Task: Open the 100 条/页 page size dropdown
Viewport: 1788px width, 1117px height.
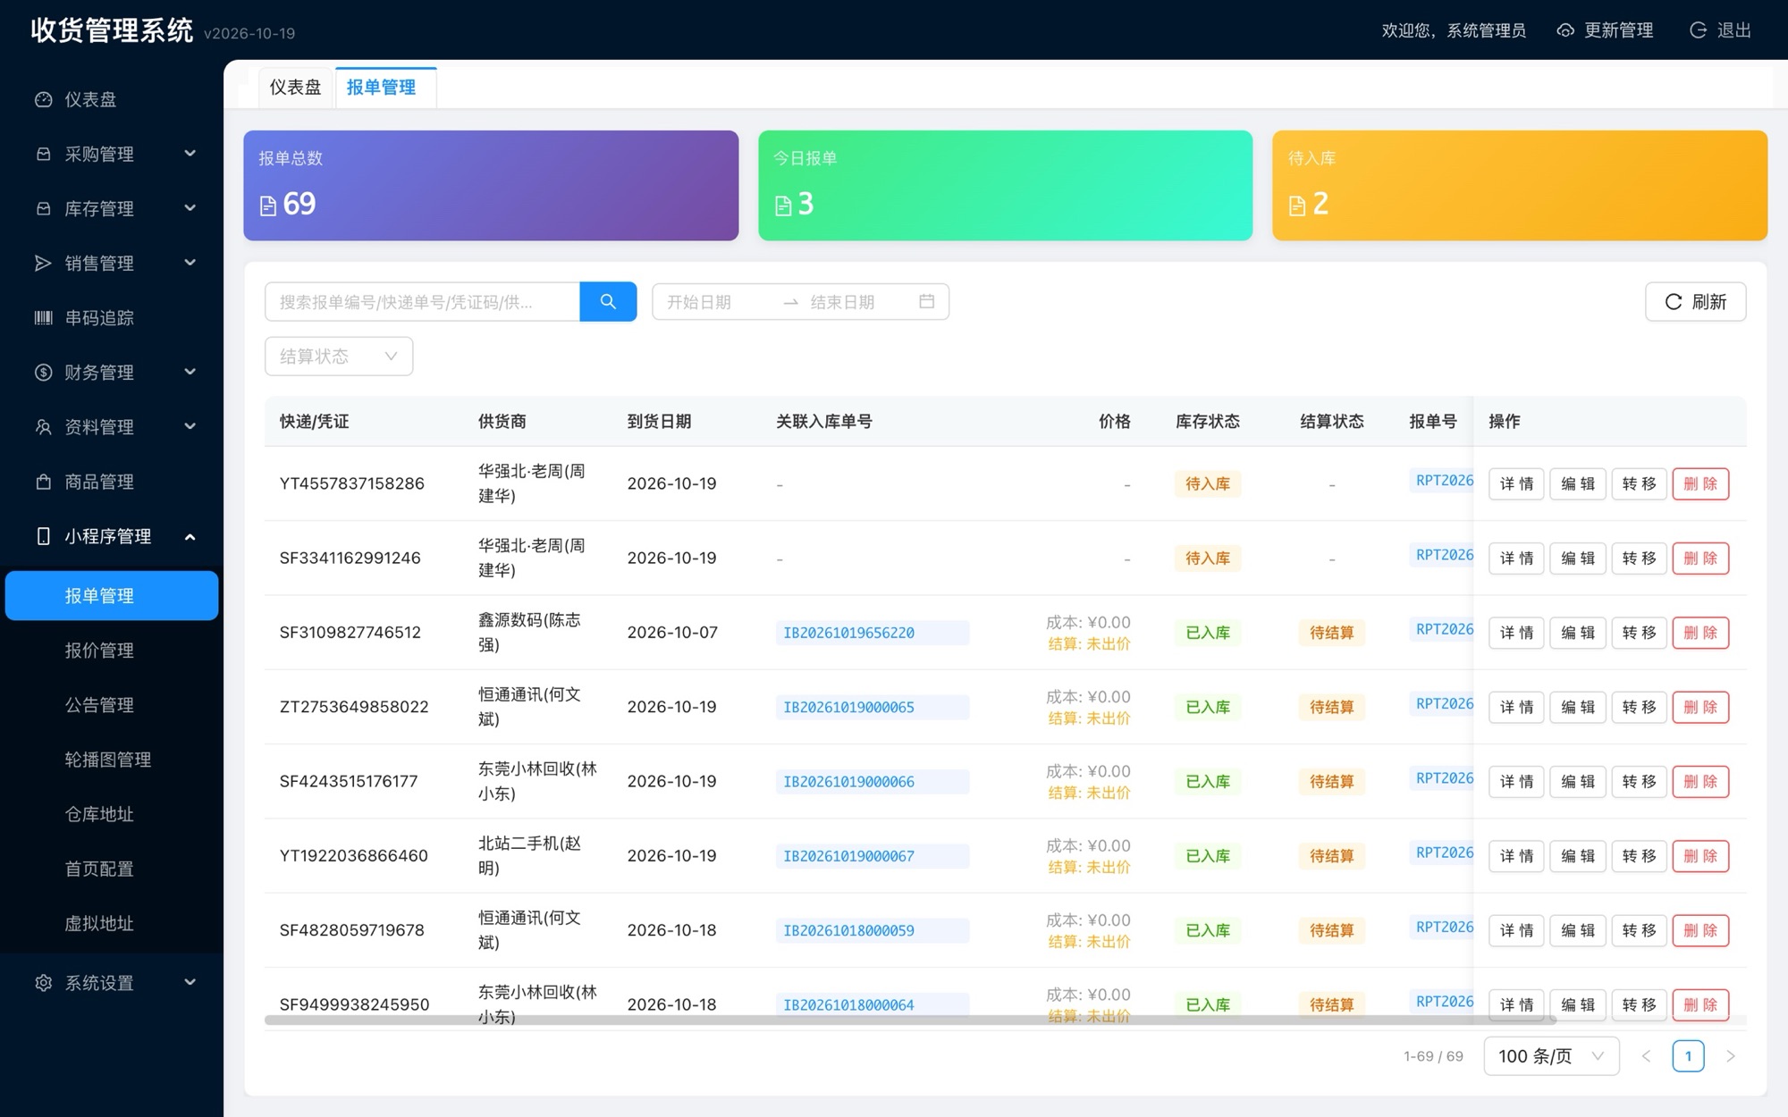Action: pos(1551,1056)
